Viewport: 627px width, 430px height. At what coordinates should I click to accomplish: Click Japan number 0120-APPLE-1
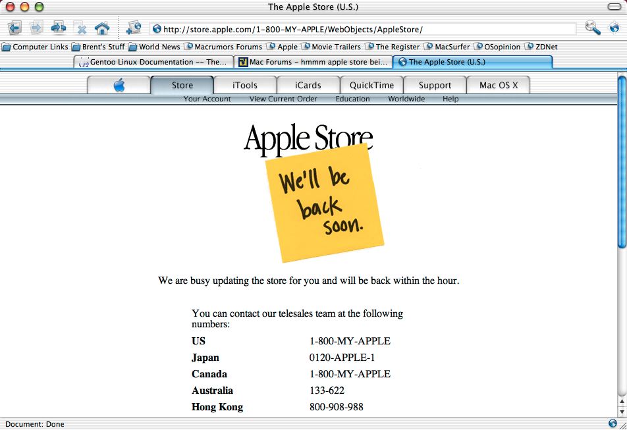pos(342,358)
